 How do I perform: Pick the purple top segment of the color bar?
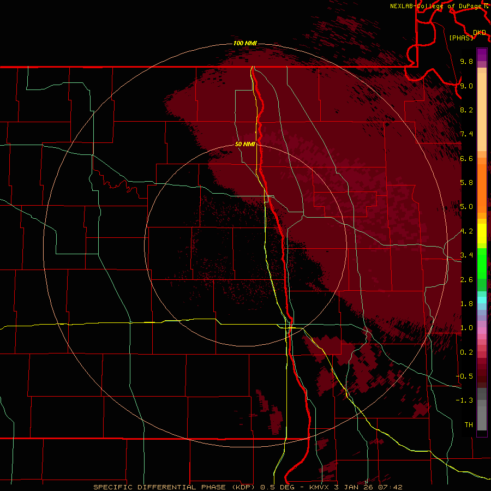[x=482, y=55]
